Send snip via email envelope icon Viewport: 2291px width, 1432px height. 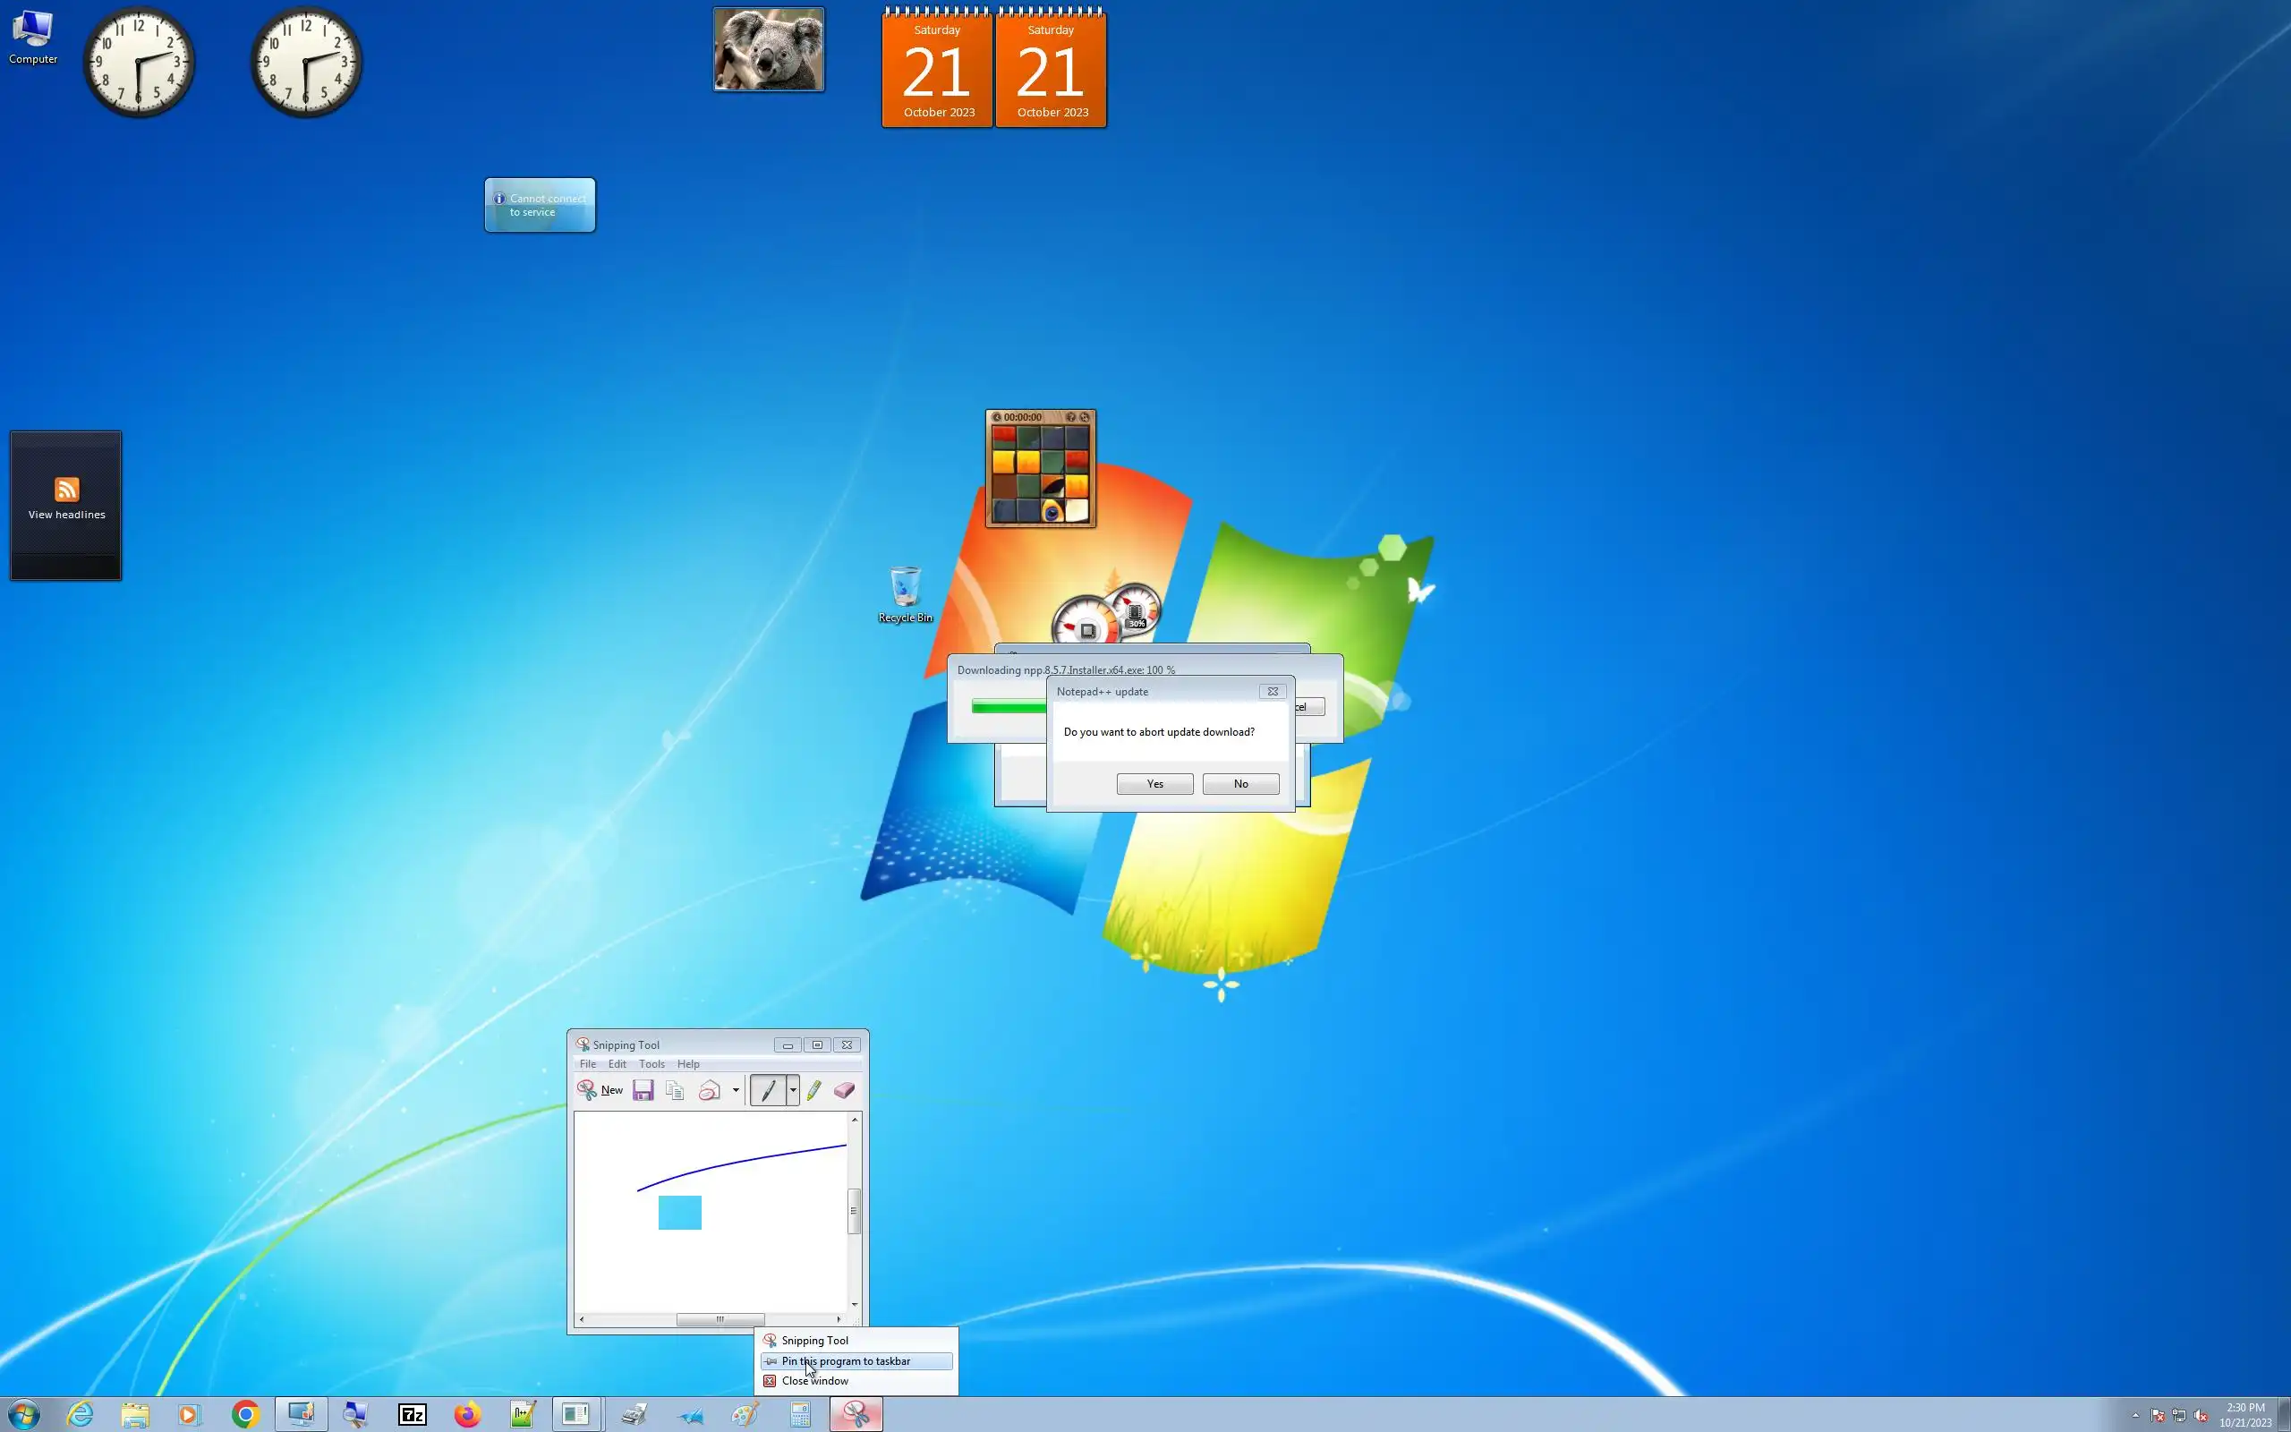(709, 1090)
